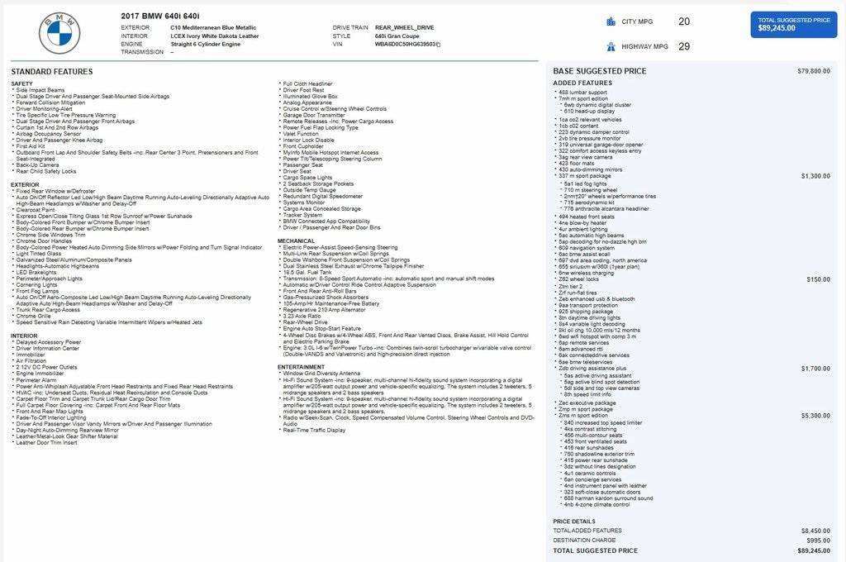Click '688 harman kardon surround sound' feature
Image resolution: width=846 pixels, height=562 pixels.
click(x=608, y=498)
